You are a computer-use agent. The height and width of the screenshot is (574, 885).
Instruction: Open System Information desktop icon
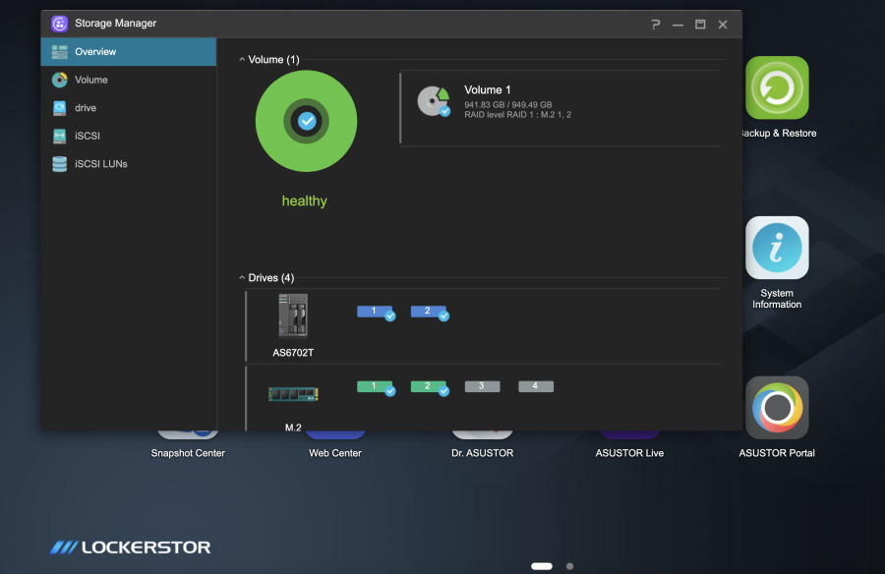coord(777,248)
